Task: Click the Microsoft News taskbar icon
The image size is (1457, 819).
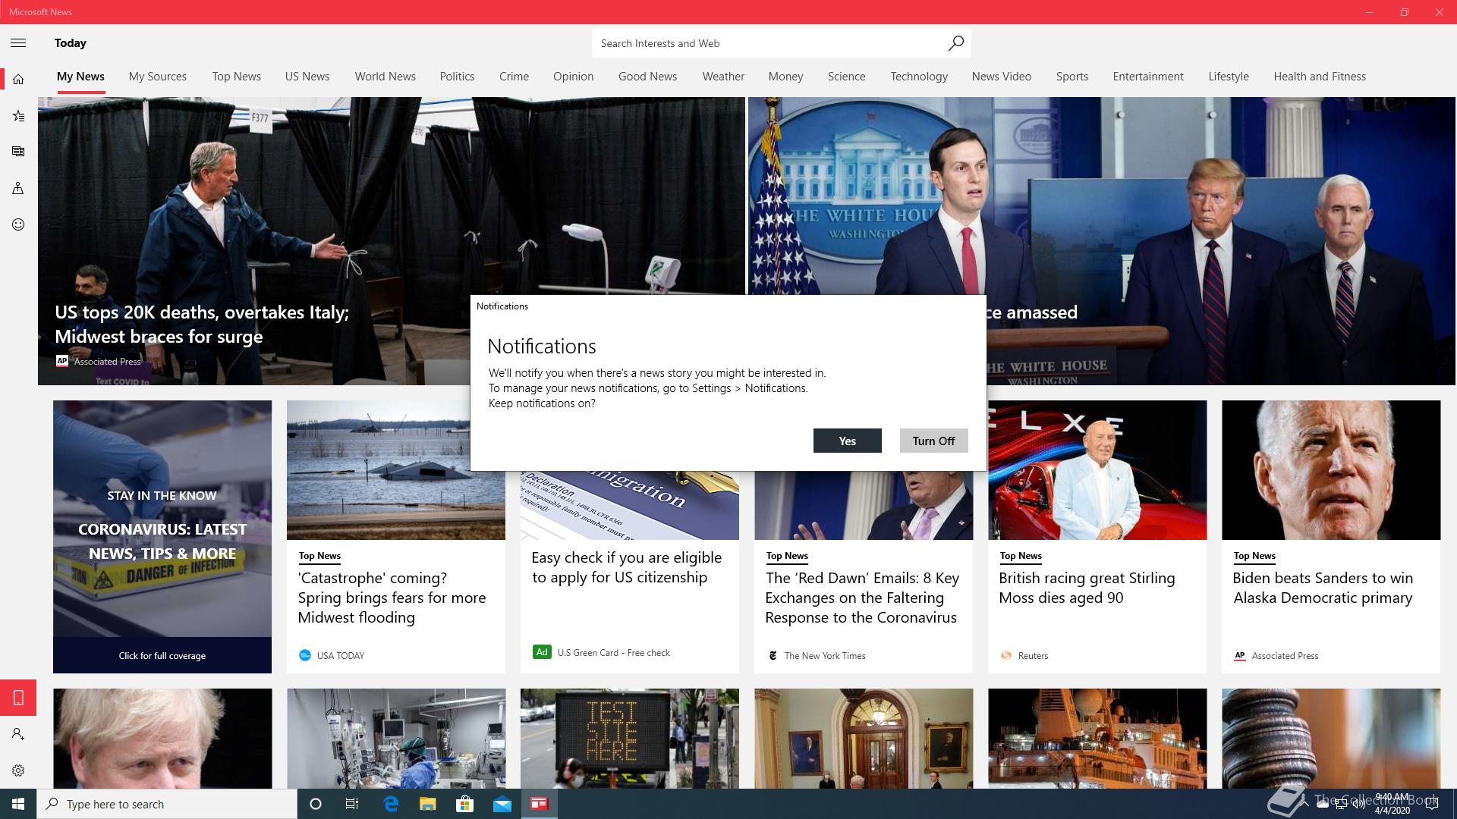Action: 540,804
